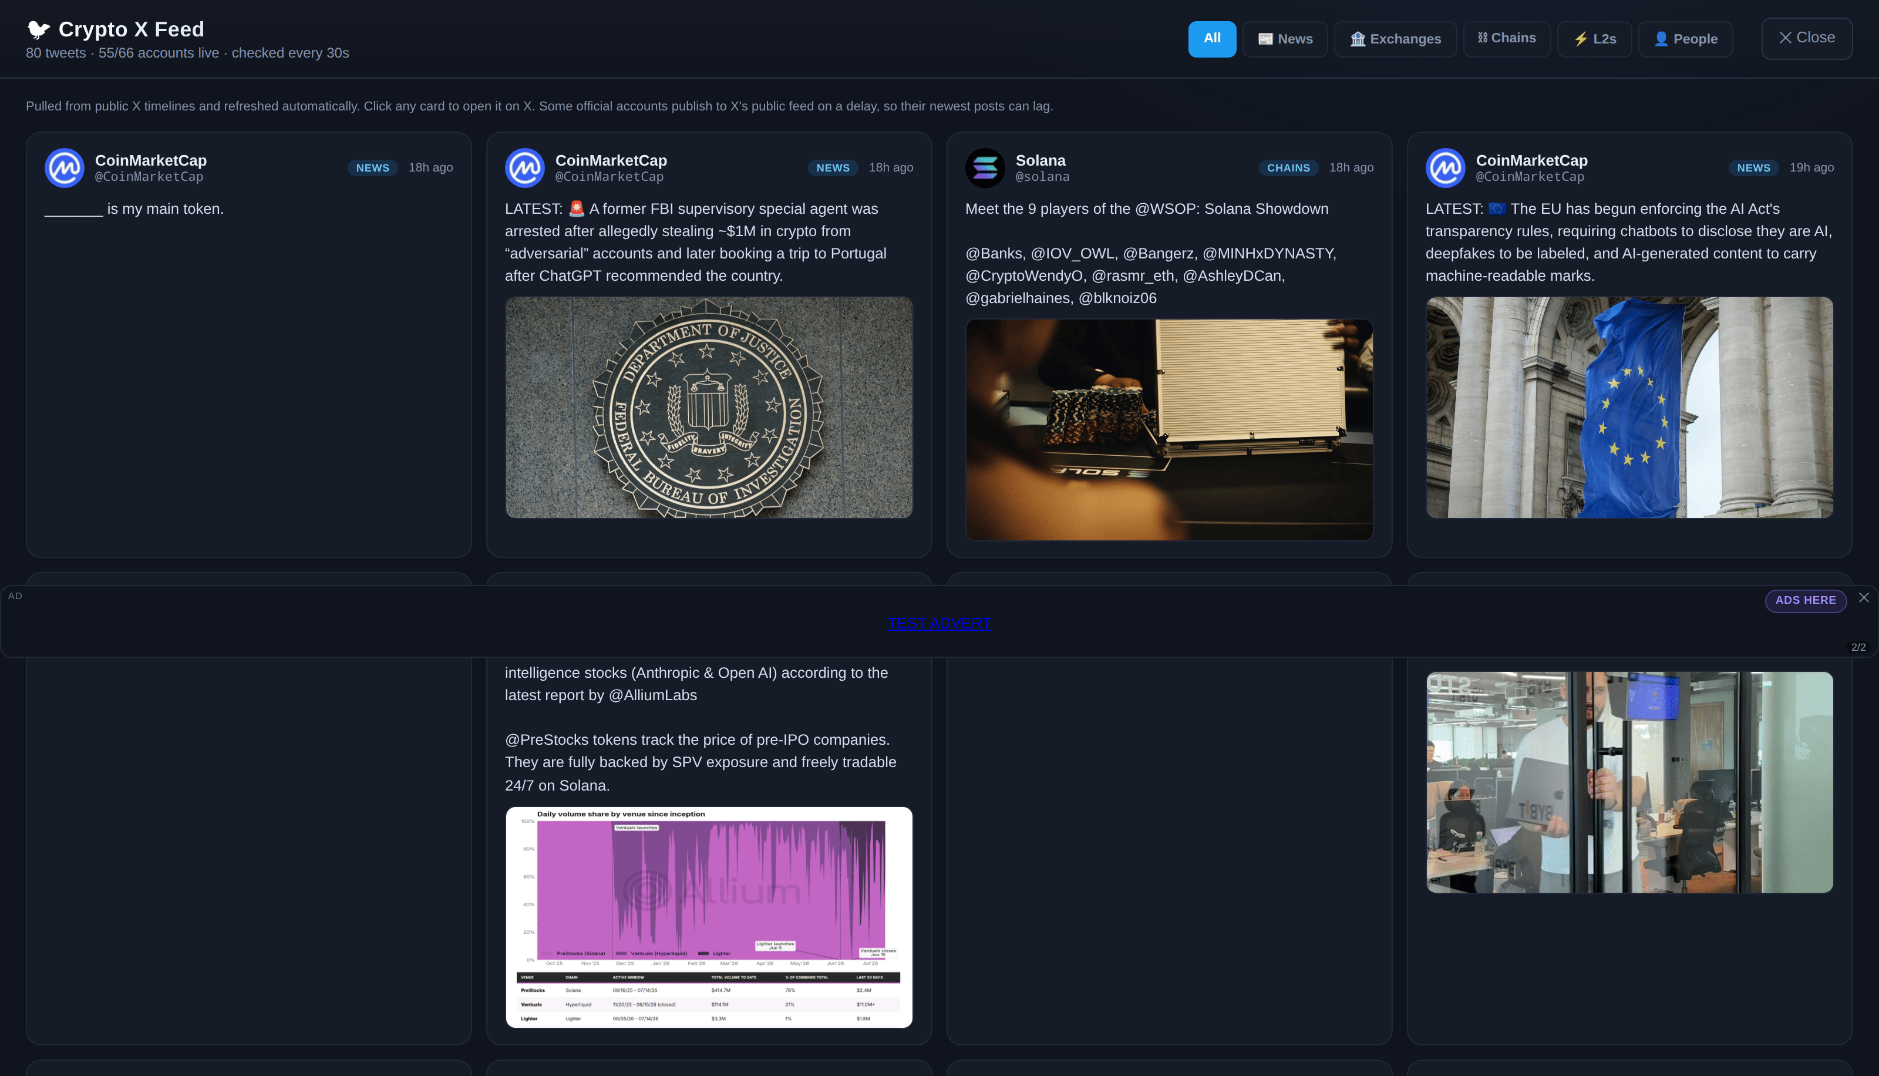
Task: Click CoinMarketCap name on EU AI Act card
Action: (1531, 160)
